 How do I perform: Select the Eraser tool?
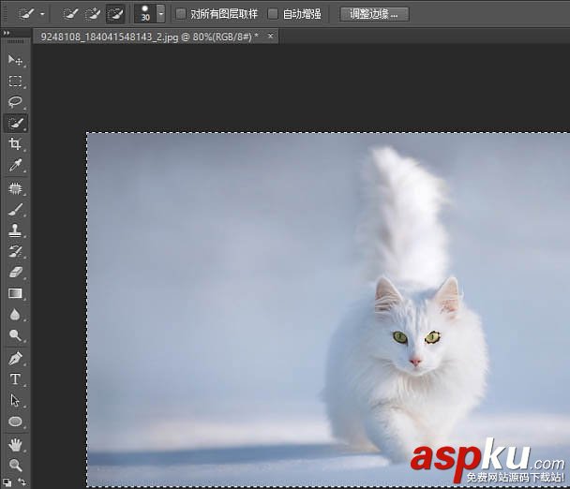(x=15, y=272)
